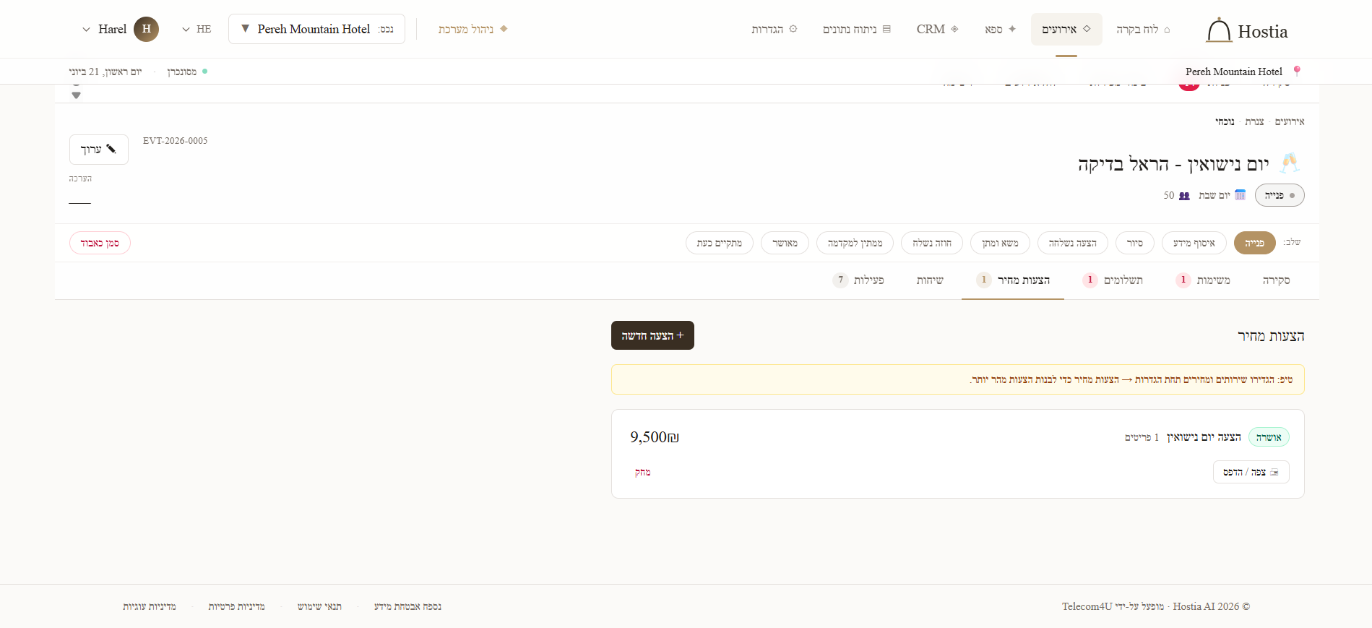Select the ממתין למקדמה stage pill
The width and height of the screenshot is (1372, 628).
pyautogui.click(x=855, y=243)
